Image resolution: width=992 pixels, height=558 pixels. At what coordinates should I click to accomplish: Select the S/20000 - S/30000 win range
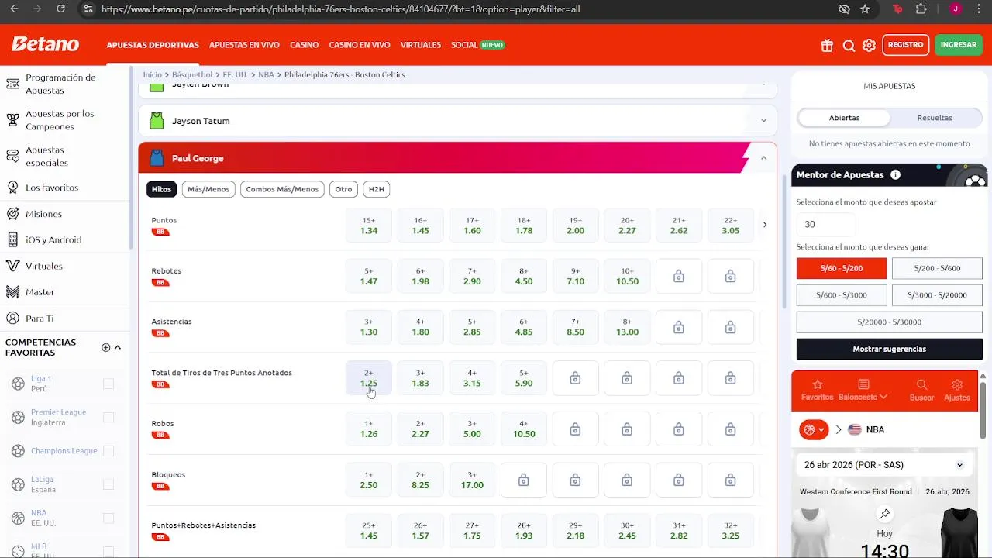click(x=889, y=322)
